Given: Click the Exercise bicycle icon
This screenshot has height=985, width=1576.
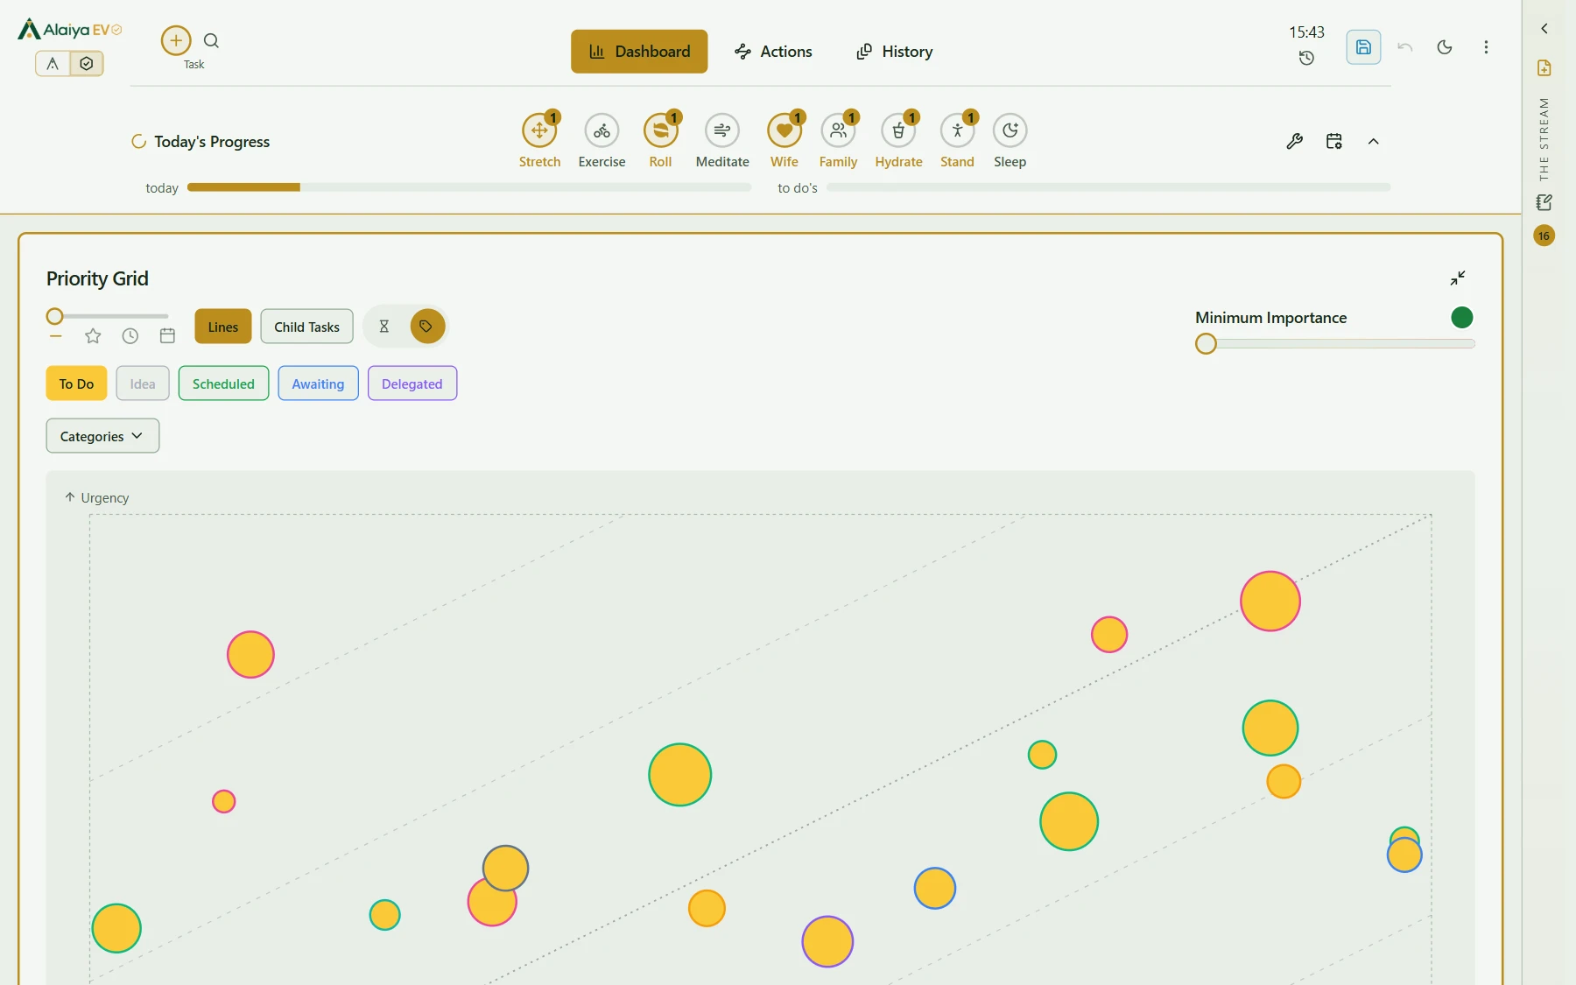Looking at the screenshot, I should point(602,130).
